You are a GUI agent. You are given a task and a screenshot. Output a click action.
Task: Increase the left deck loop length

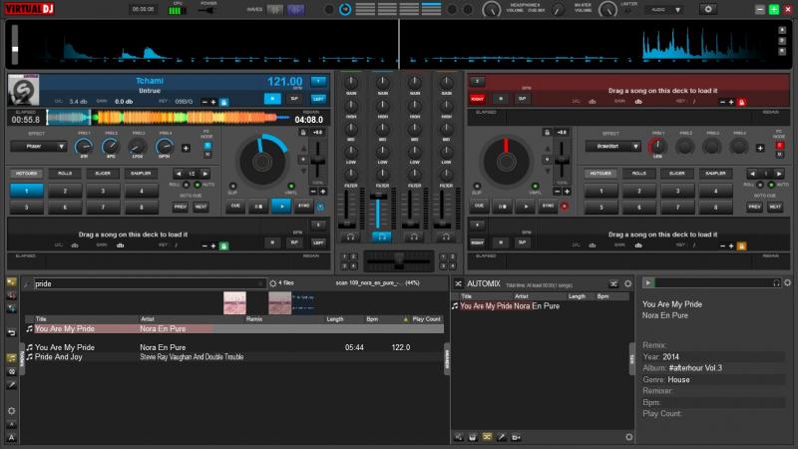[x=205, y=174]
